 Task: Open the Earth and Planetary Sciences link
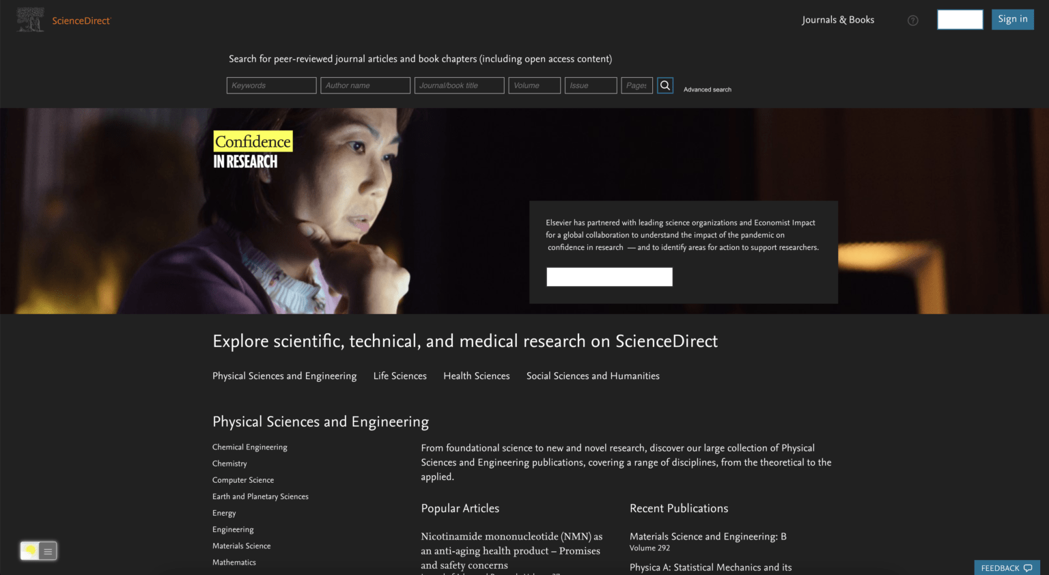[x=260, y=496]
